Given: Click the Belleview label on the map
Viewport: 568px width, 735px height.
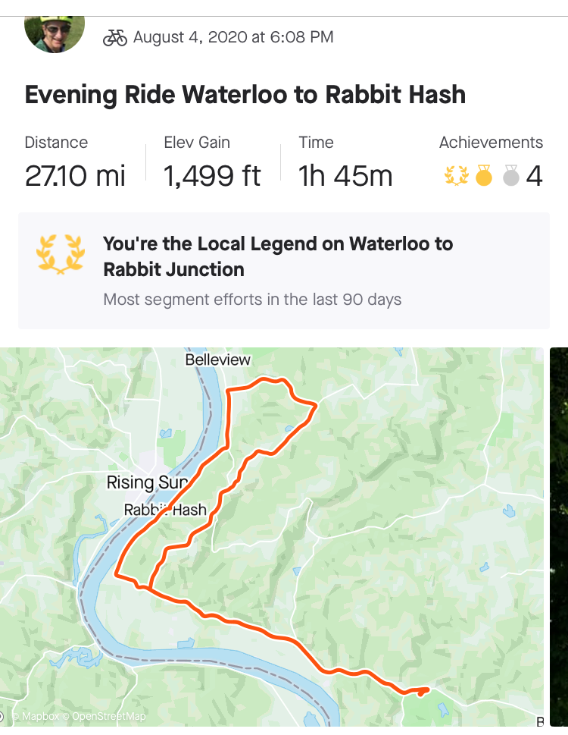Looking at the screenshot, I should [217, 360].
